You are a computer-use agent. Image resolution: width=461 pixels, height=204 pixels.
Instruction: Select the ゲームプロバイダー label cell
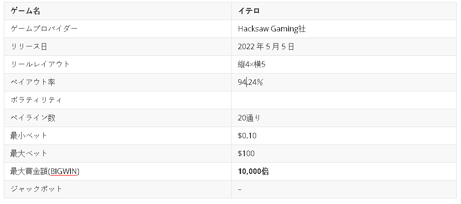[44, 29]
